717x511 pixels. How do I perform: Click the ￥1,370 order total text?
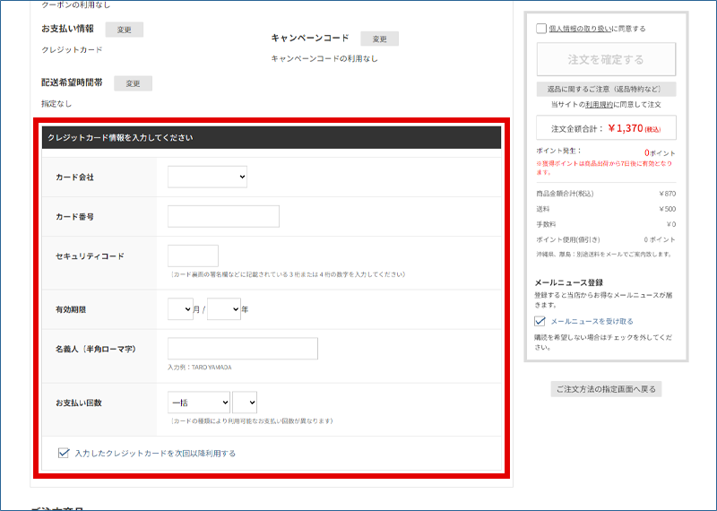click(626, 128)
